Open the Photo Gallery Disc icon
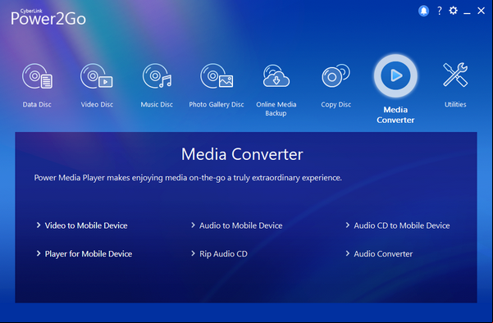This screenshot has width=493, height=323. 217,76
